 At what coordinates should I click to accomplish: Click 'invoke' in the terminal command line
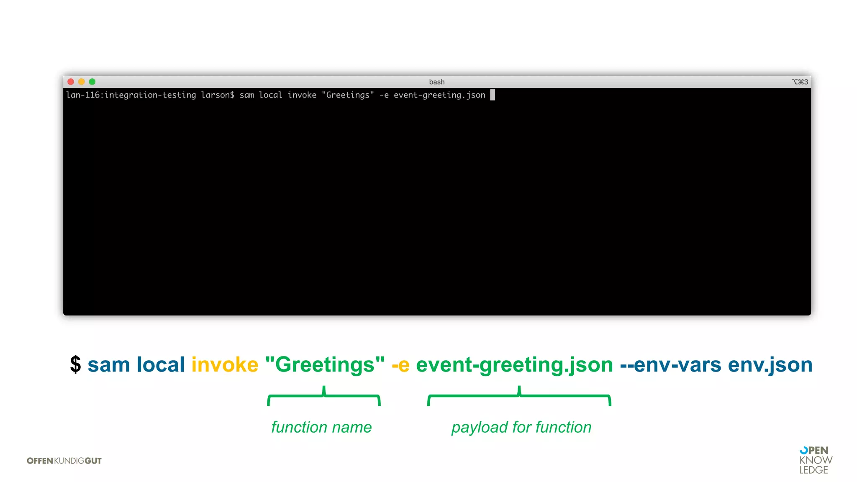(x=302, y=95)
